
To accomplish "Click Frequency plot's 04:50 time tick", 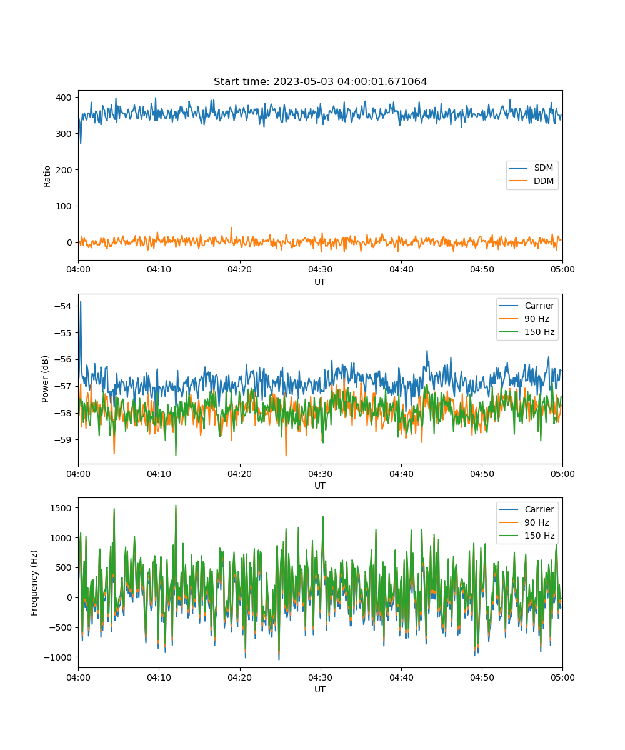I will (x=482, y=677).
